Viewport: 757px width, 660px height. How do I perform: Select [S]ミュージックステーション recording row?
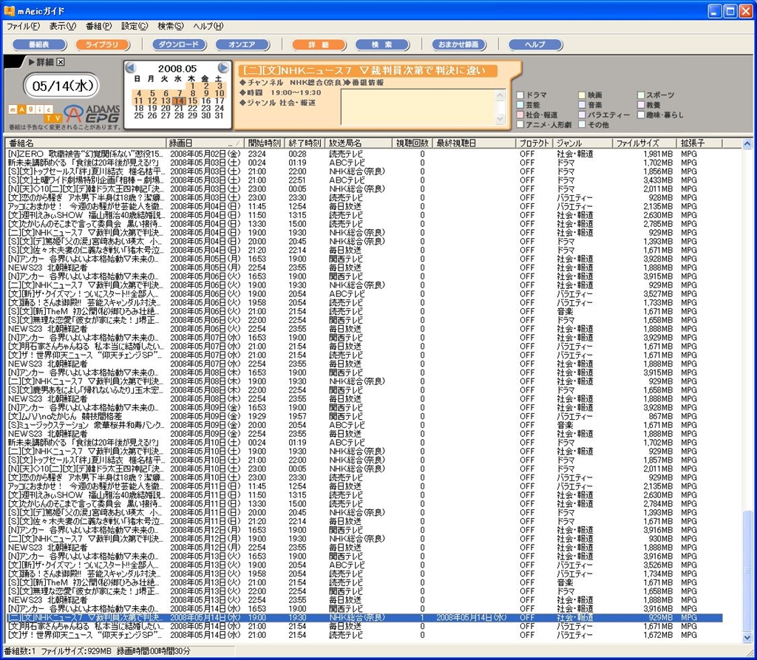(364, 425)
